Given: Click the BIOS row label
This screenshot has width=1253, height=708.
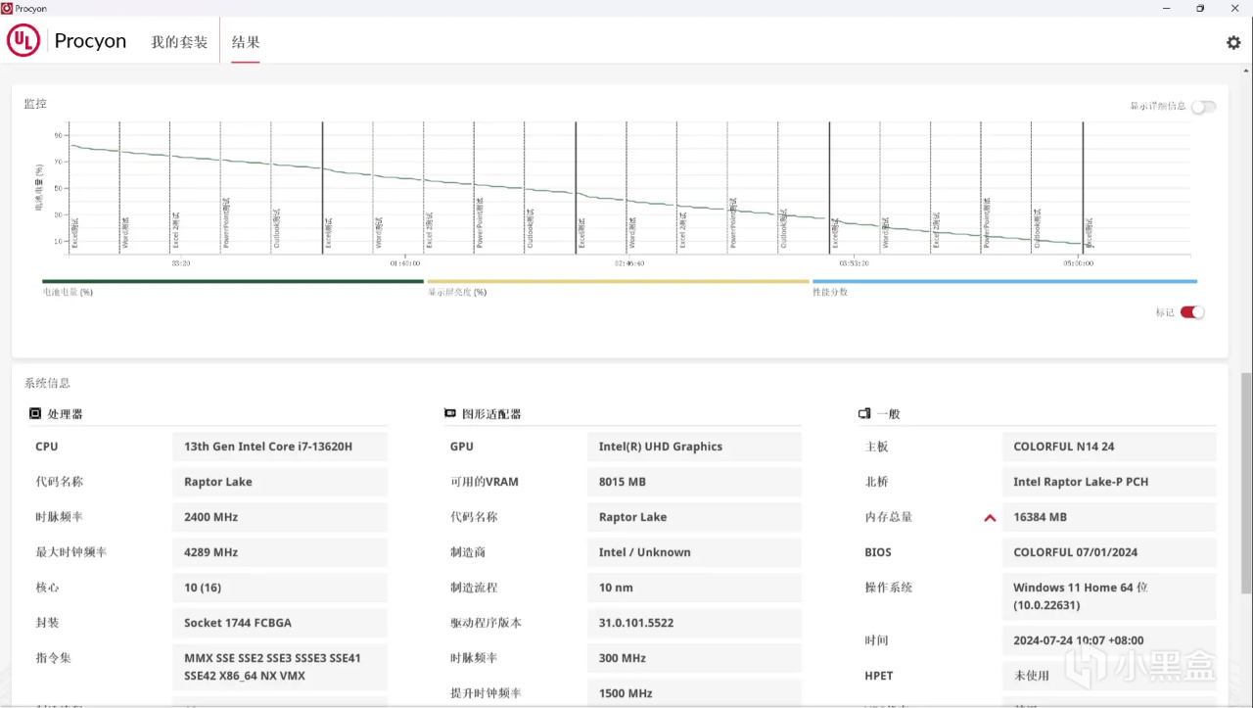Looking at the screenshot, I should (878, 552).
